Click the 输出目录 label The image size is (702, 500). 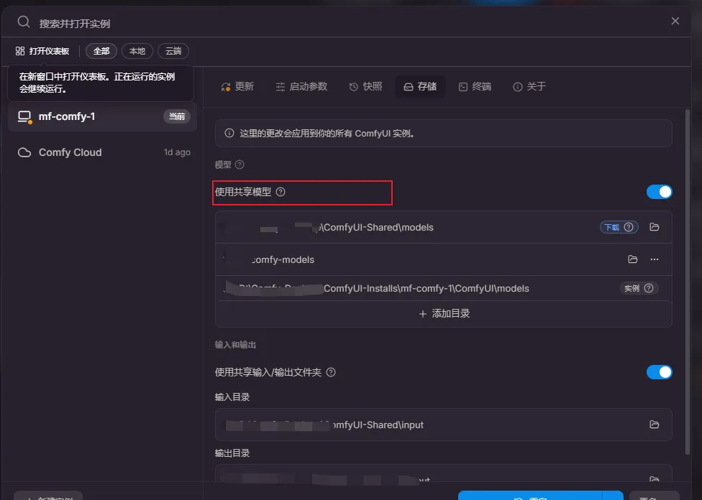tap(232, 453)
